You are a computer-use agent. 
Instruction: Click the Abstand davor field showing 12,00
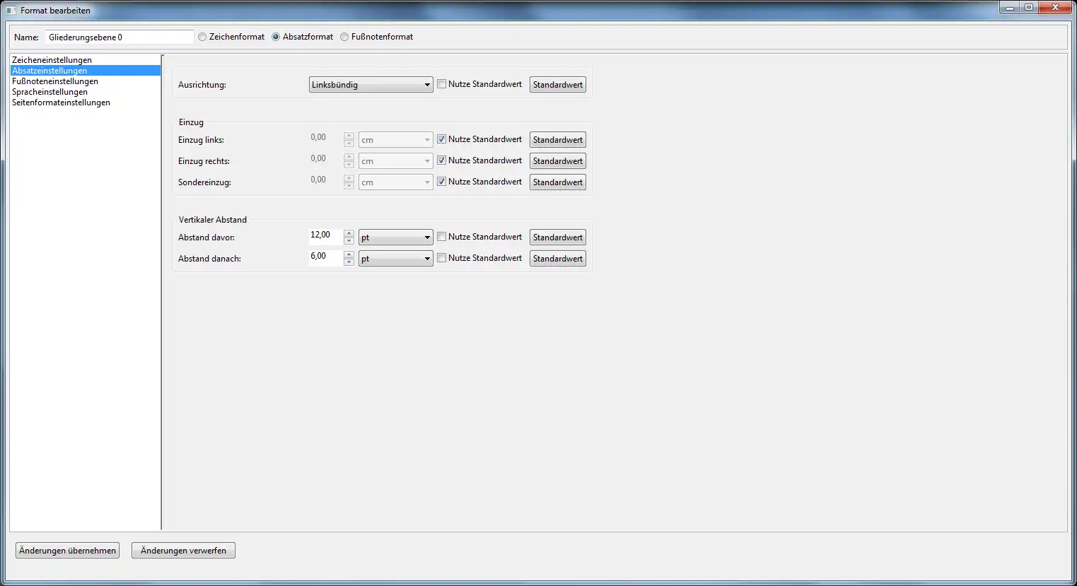[x=326, y=236]
